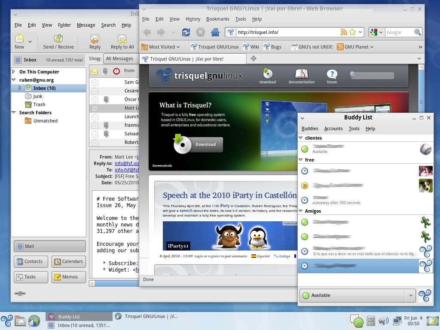Switch to Contacts in Evolution
Screen dimensions: 440x330
pyautogui.click(x=31, y=261)
